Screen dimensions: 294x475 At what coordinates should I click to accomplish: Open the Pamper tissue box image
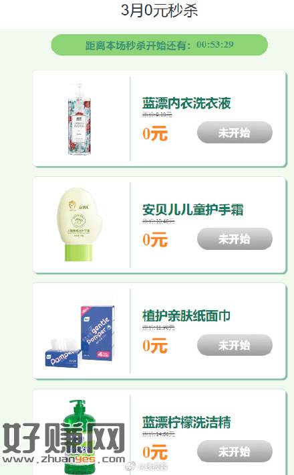coord(80,336)
